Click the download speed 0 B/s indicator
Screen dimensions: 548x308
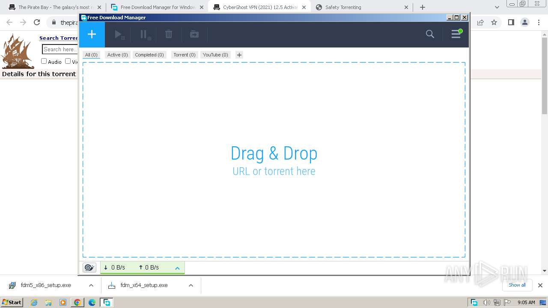(114, 267)
